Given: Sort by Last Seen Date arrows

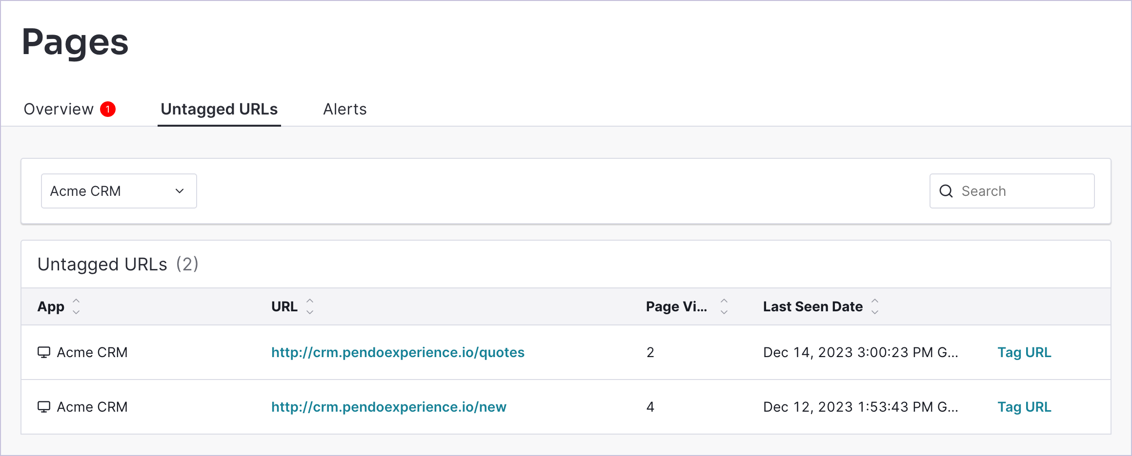Looking at the screenshot, I should click(x=875, y=306).
